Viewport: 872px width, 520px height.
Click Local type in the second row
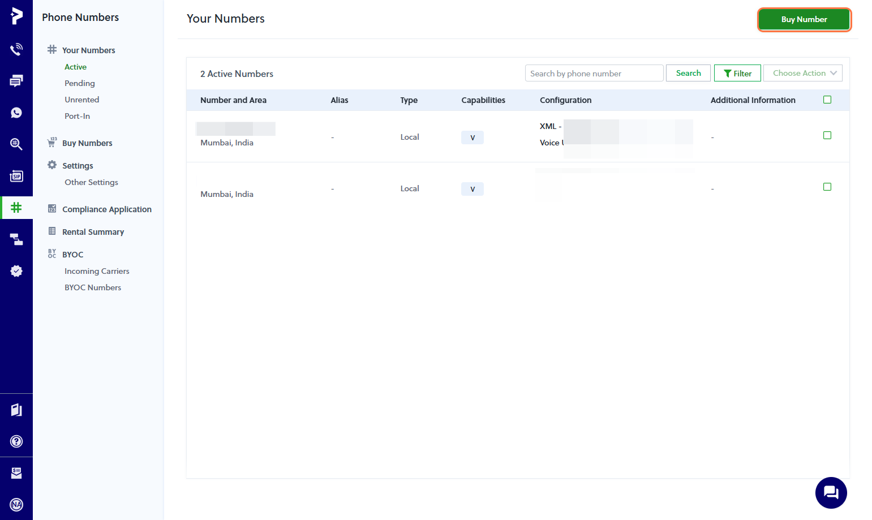410,188
